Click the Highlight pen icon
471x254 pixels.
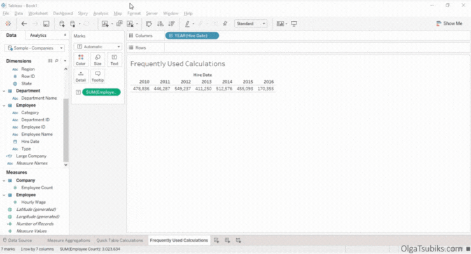point(187,23)
